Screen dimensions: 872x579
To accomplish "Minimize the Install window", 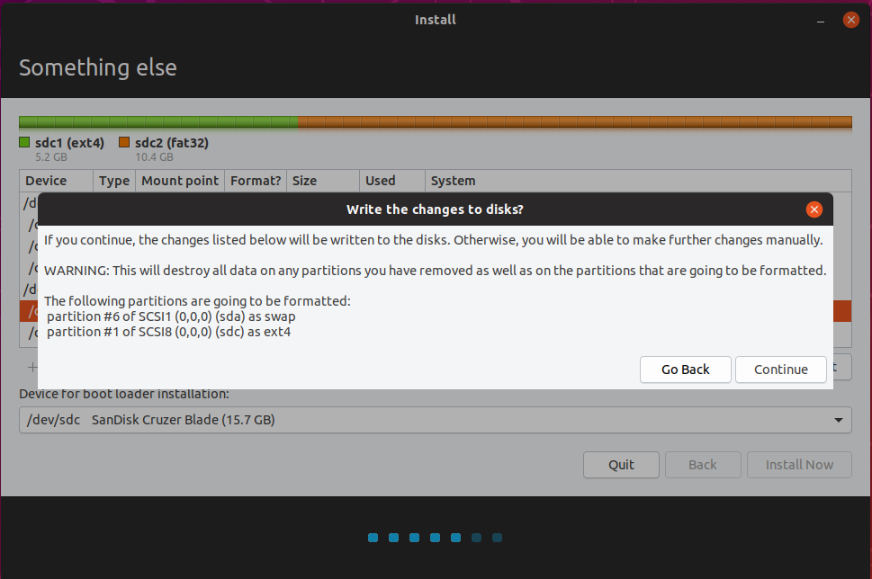I will (821, 19).
